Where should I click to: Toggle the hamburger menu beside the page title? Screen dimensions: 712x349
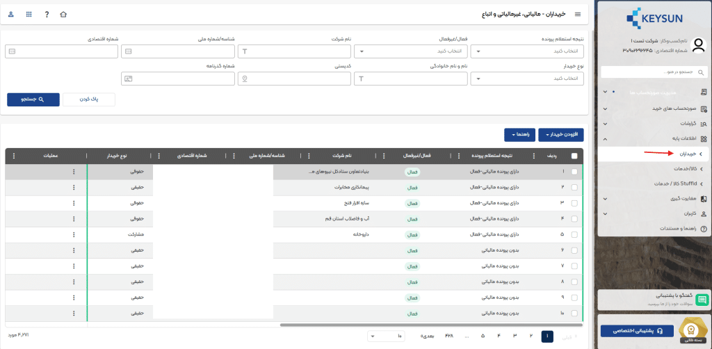pos(577,14)
